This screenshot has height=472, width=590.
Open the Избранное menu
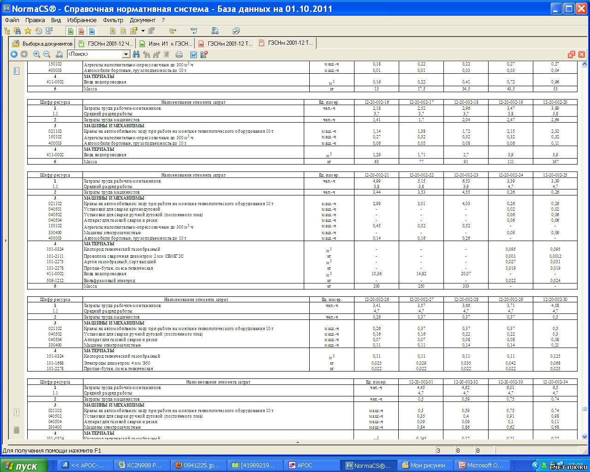click(x=82, y=20)
